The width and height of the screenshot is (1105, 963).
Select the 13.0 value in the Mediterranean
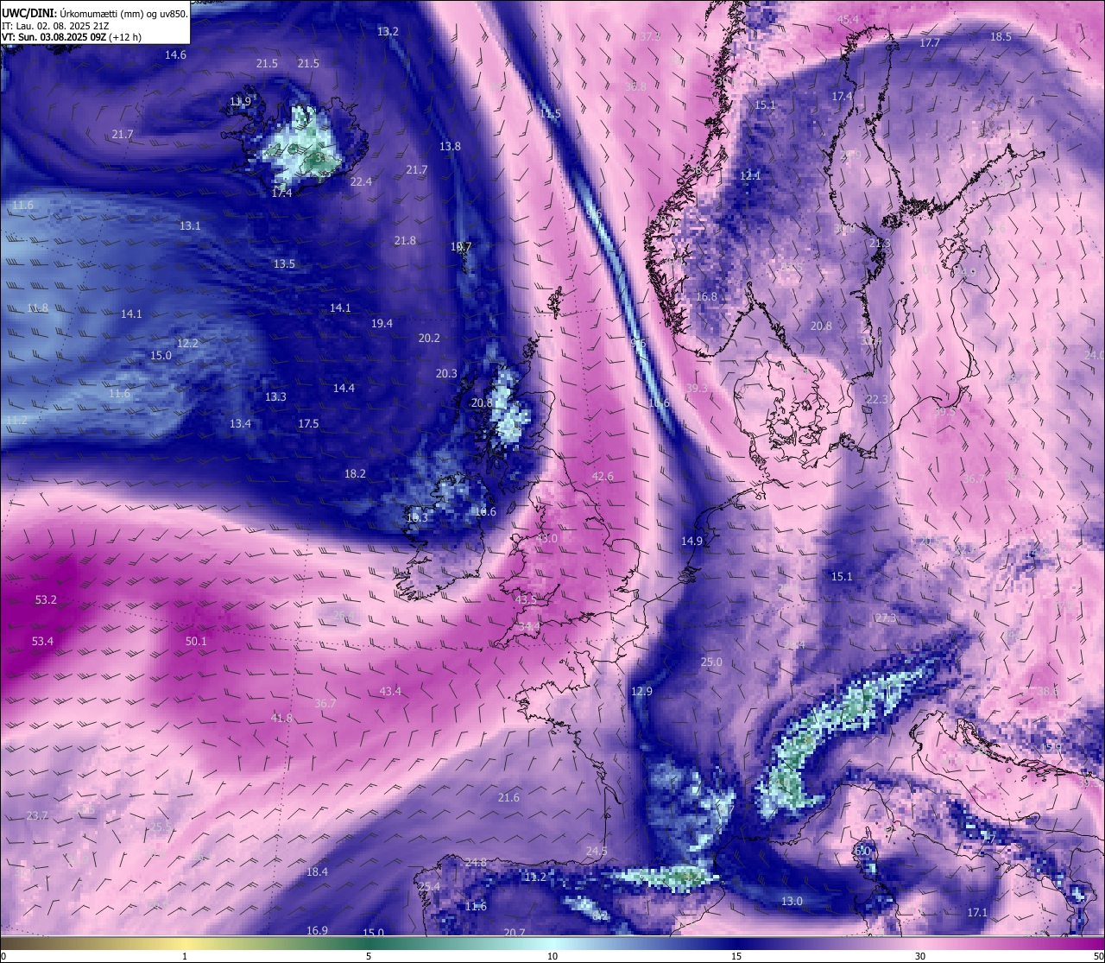(x=792, y=901)
